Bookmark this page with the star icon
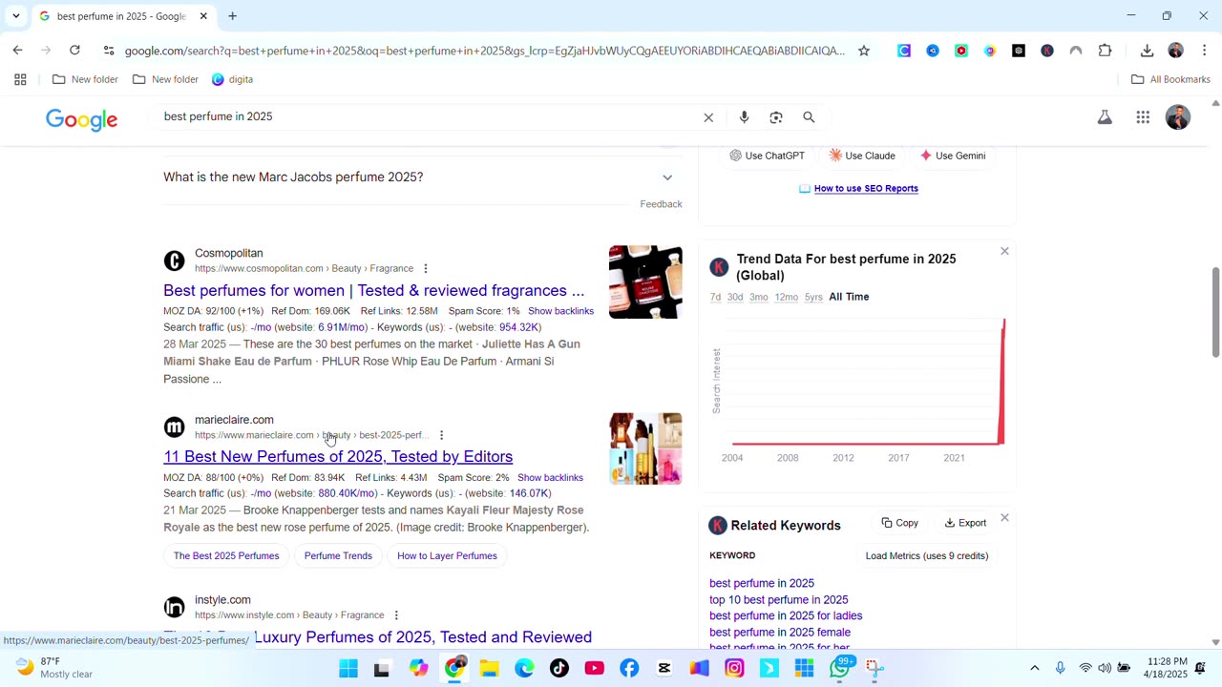The width and height of the screenshot is (1222, 687). pos(864,51)
